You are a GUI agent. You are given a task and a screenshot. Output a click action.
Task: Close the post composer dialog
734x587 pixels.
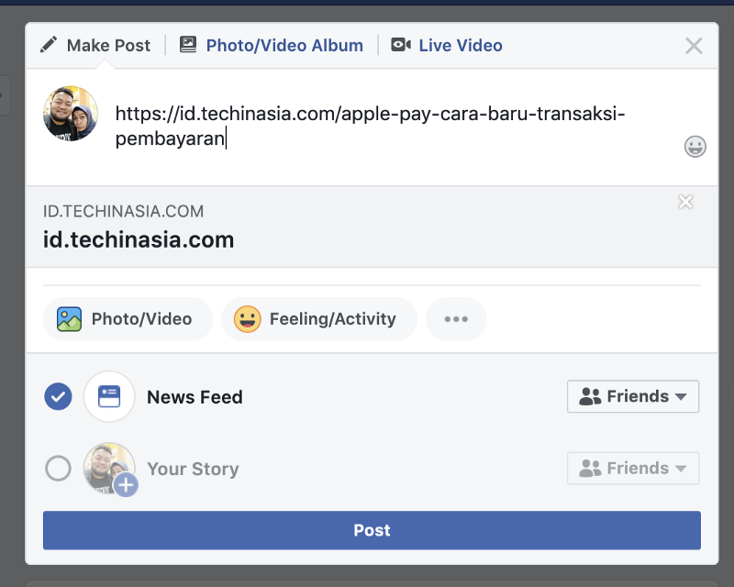point(694,46)
